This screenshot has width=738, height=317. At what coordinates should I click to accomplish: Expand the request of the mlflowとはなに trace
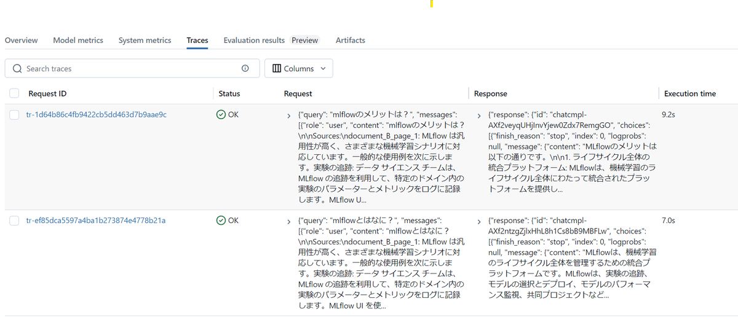[289, 221]
